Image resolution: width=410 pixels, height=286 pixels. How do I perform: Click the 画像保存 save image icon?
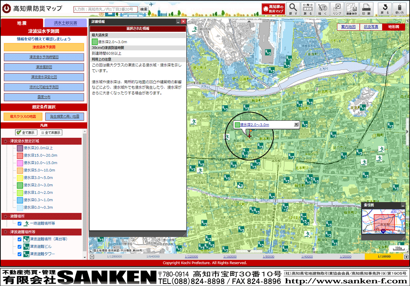point(352,9)
